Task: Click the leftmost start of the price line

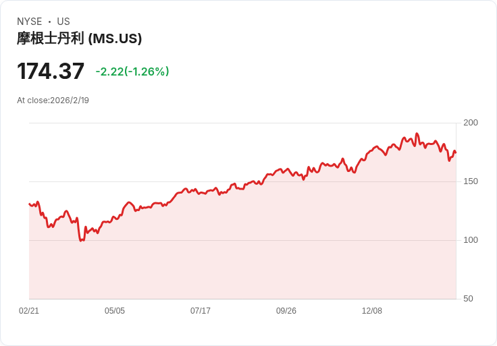Action: click(x=29, y=204)
